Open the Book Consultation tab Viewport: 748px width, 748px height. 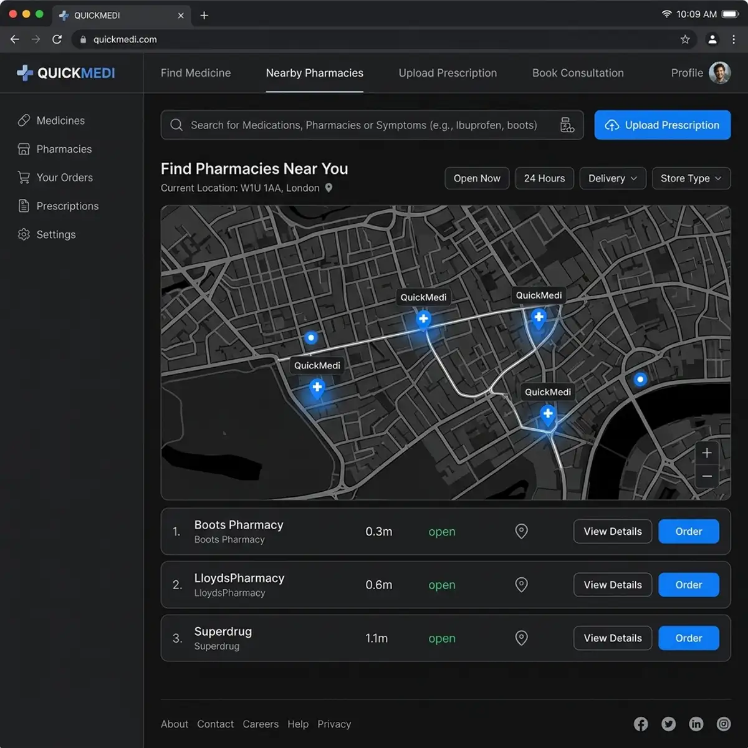click(x=578, y=73)
